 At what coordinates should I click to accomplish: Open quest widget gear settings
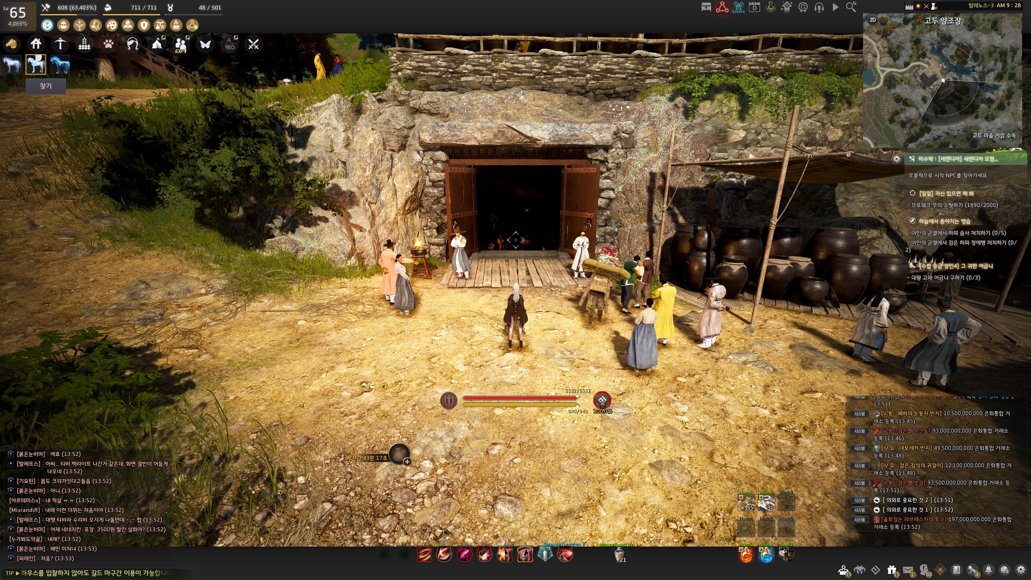(896, 159)
